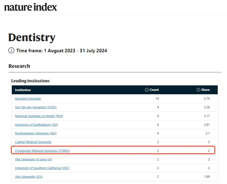Click Harvard University's share value 3.74
The height and width of the screenshot is (184, 227).
(x=207, y=98)
